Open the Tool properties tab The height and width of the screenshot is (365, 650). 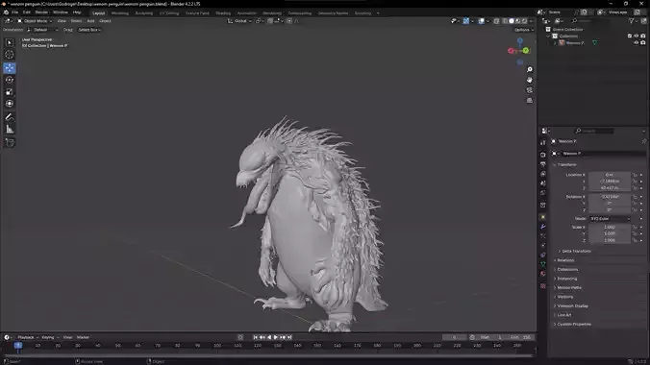[x=543, y=143]
